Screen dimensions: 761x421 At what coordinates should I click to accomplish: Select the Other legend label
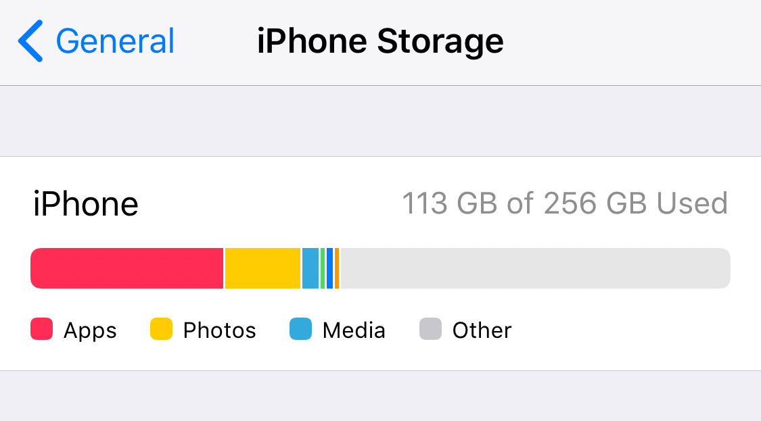coord(482,330)
